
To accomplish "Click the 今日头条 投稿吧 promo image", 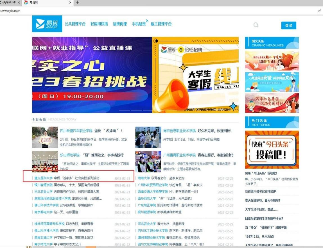I will [272, 149].
